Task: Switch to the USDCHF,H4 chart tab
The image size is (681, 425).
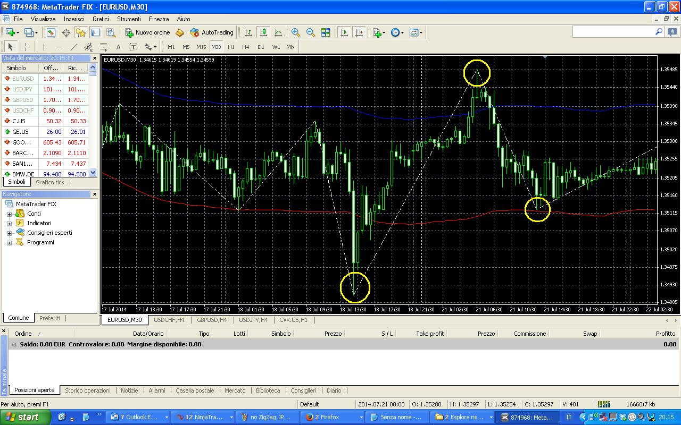Action: (169, 320)
